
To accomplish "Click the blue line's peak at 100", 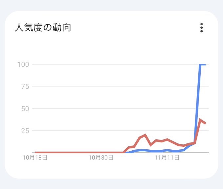I will (x=202, y=64).
